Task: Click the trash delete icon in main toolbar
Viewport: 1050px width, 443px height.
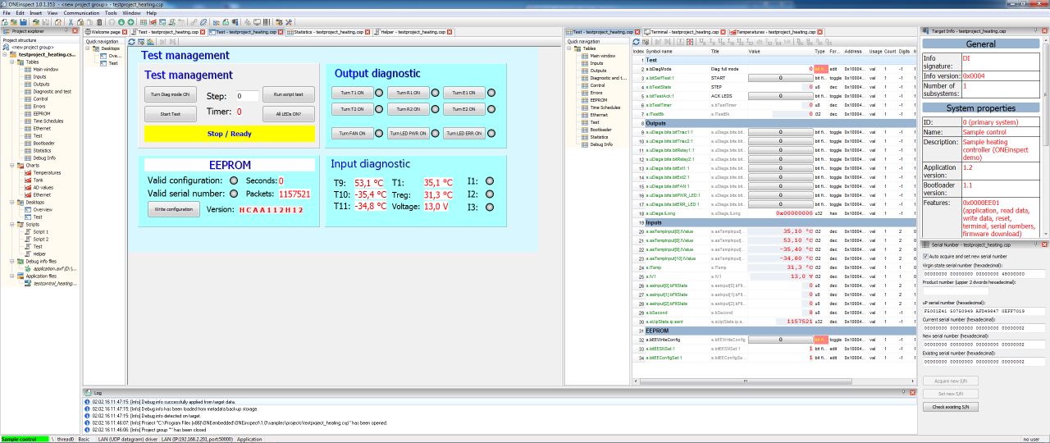Action: (x=99, y=22)
